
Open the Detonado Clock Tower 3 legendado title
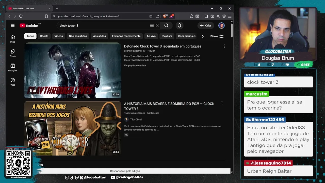click(162, 46)
